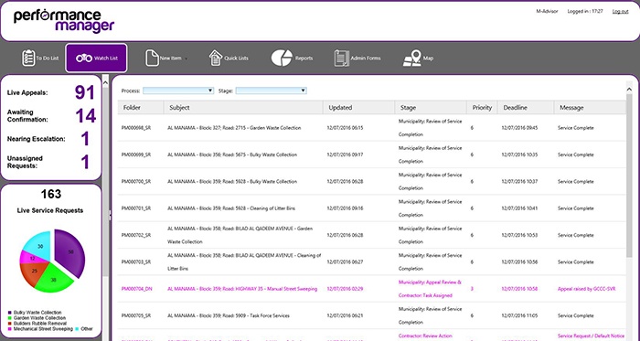Sort by the Subject column header

(243, 108)
